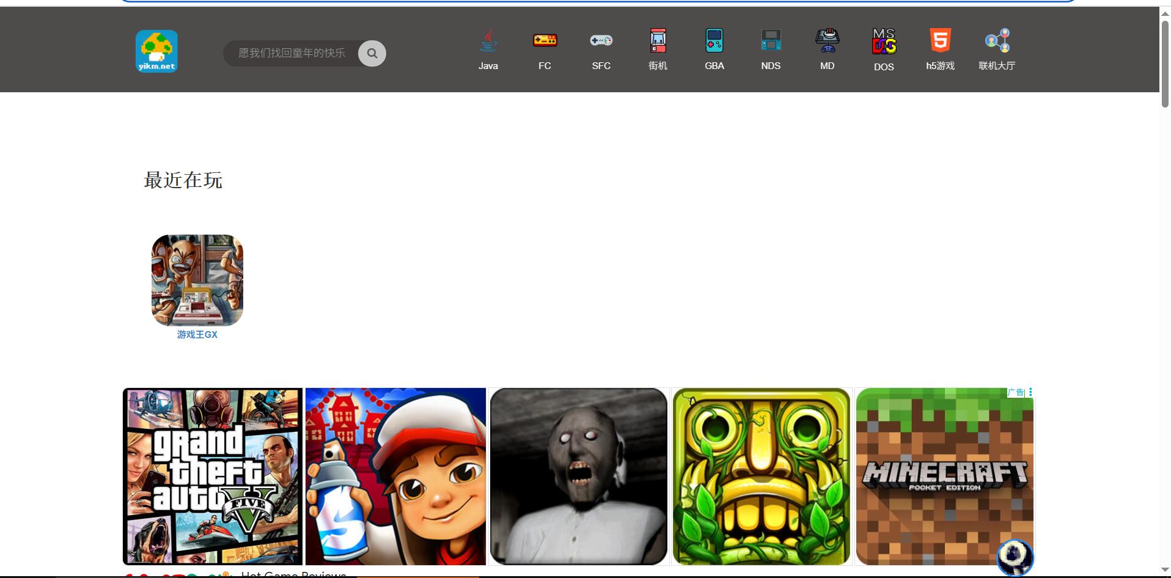
Task: Click the round floating avatar icon
Action: 1015,557
